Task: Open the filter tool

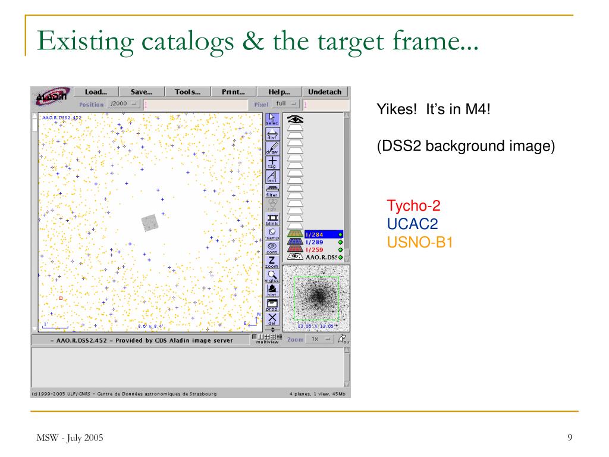Action: 272,191
